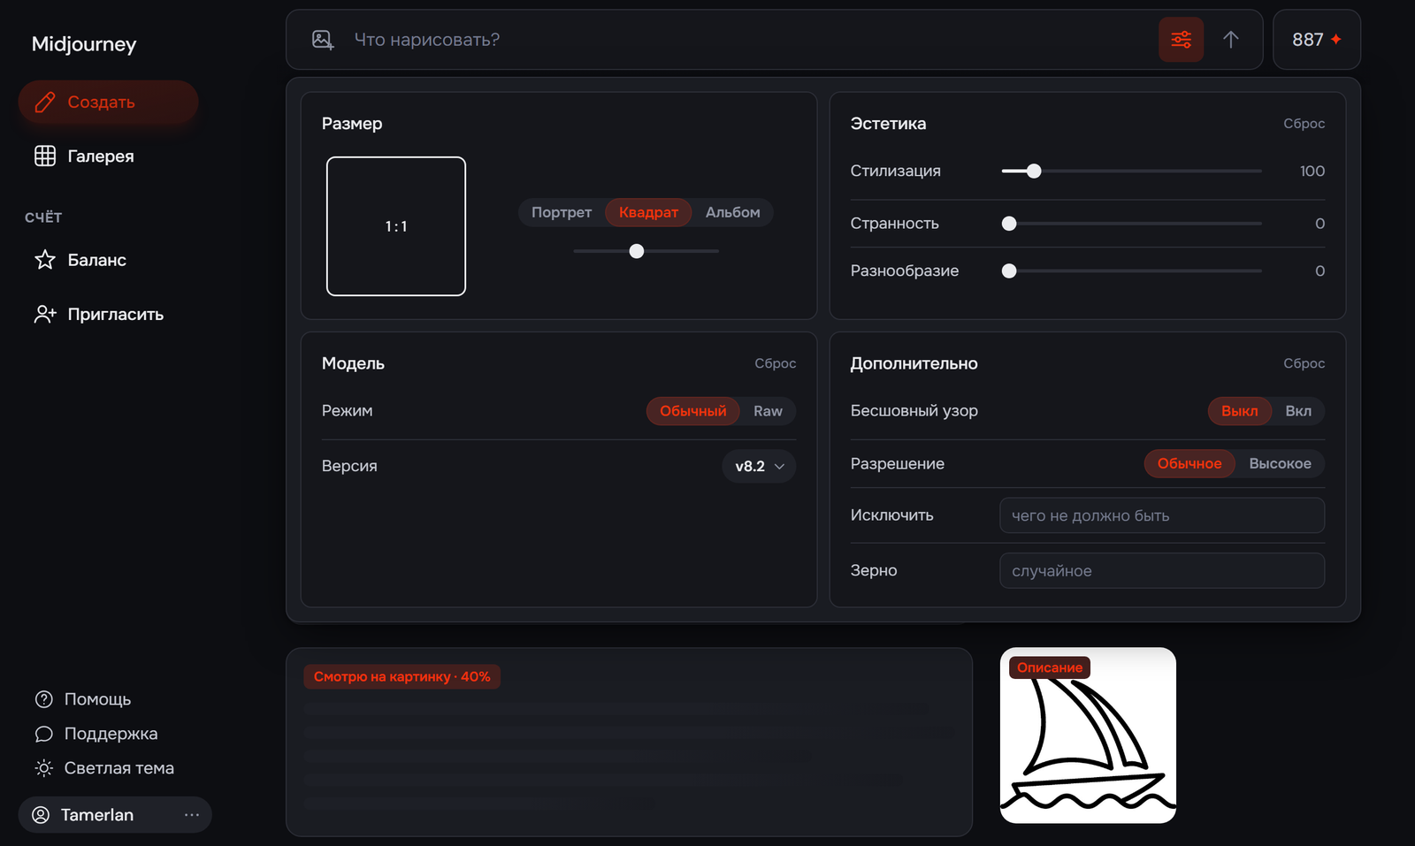The height and width of the screenshot is (846, 1415).
Task: Click the 887 credits balance button
Action: pyautogui.click(x=1316, y=40)
